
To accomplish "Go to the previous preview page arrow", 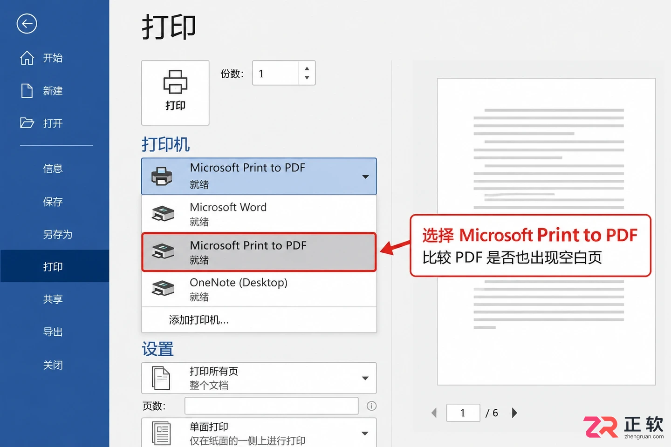I will [x=434, y=413].
